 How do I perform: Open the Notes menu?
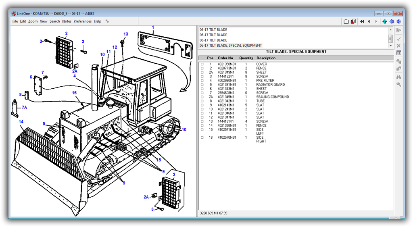pyautogui.click(x=67, y=21)
